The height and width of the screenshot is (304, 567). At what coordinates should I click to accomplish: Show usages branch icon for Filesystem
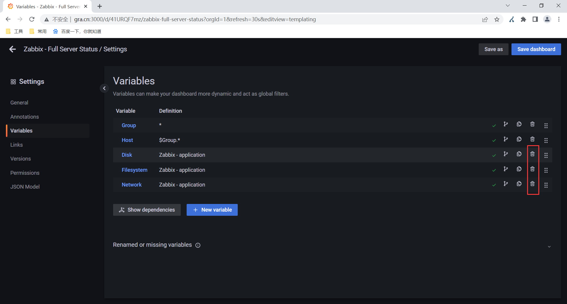(506, 169)
